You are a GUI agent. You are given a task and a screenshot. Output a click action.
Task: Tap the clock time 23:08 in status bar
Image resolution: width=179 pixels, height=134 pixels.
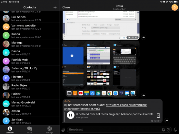point(4,2)
